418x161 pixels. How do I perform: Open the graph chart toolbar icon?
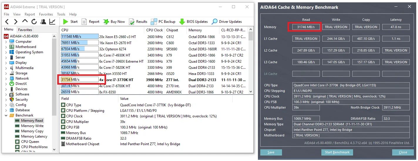[52, 21]
